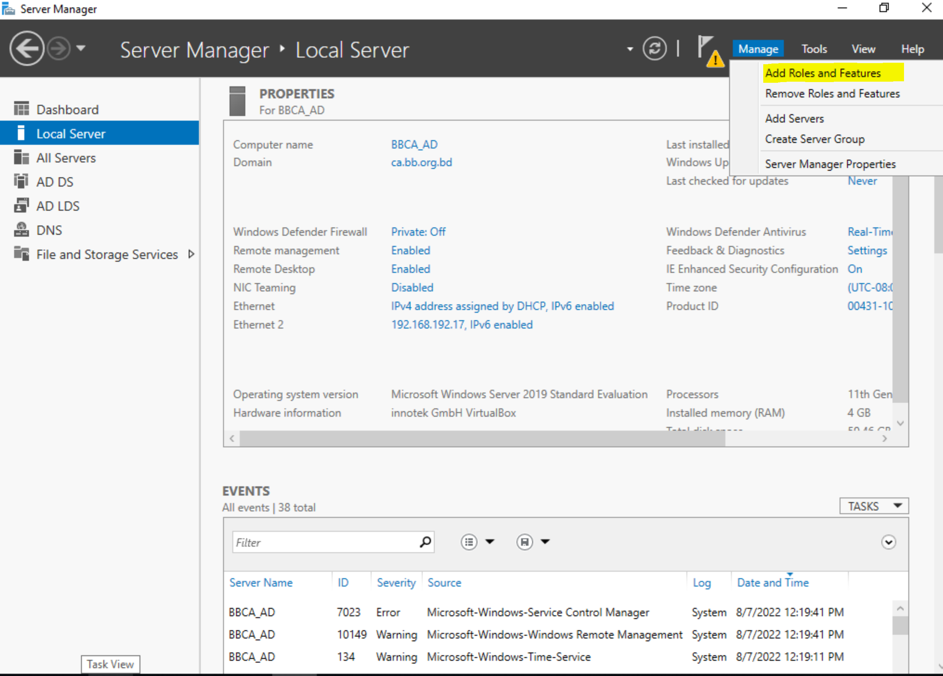The height and width of the screenshot is (676, 943).
Task: Click NIC Teaming Disabled link
Action: pyautogui.click(x=412, y=288)
